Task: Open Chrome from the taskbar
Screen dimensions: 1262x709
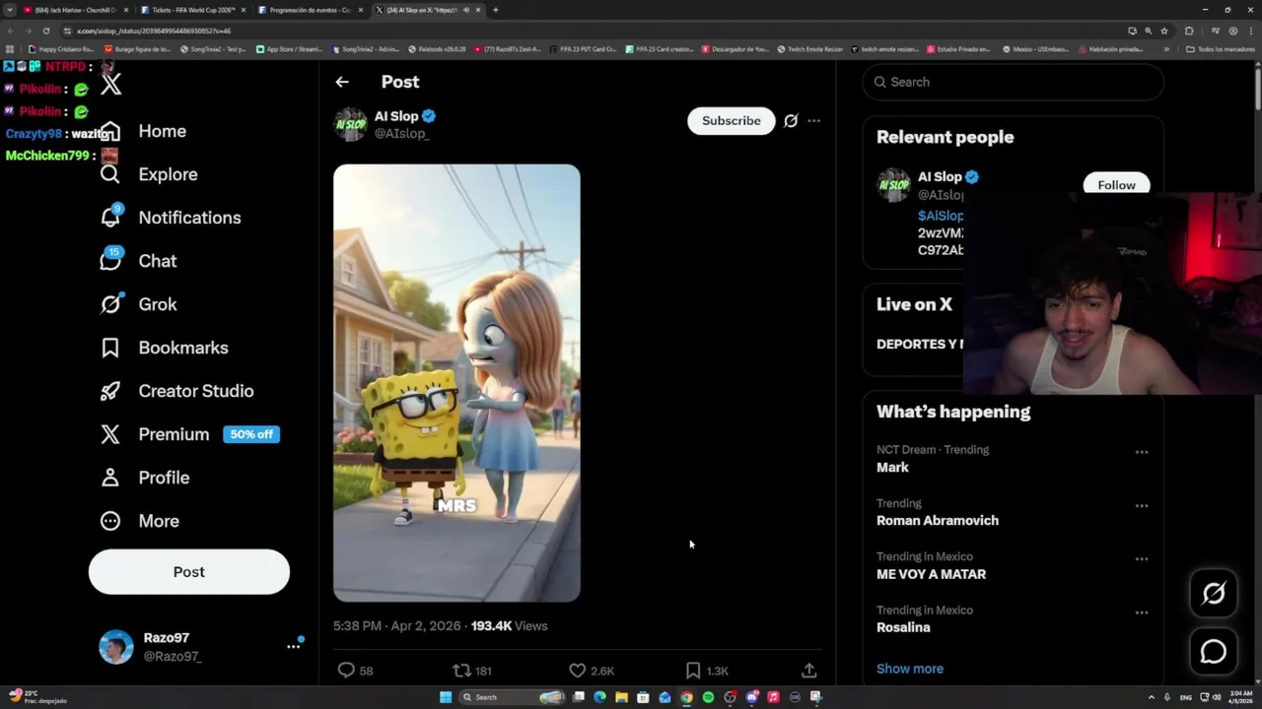Action: coord(686,697)
